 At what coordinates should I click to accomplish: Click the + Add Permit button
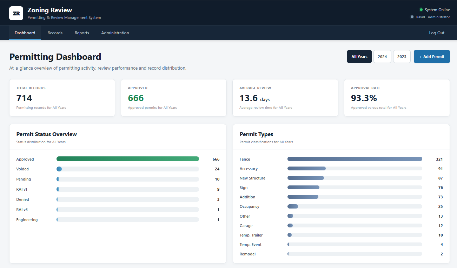click(x=432, y=57)
